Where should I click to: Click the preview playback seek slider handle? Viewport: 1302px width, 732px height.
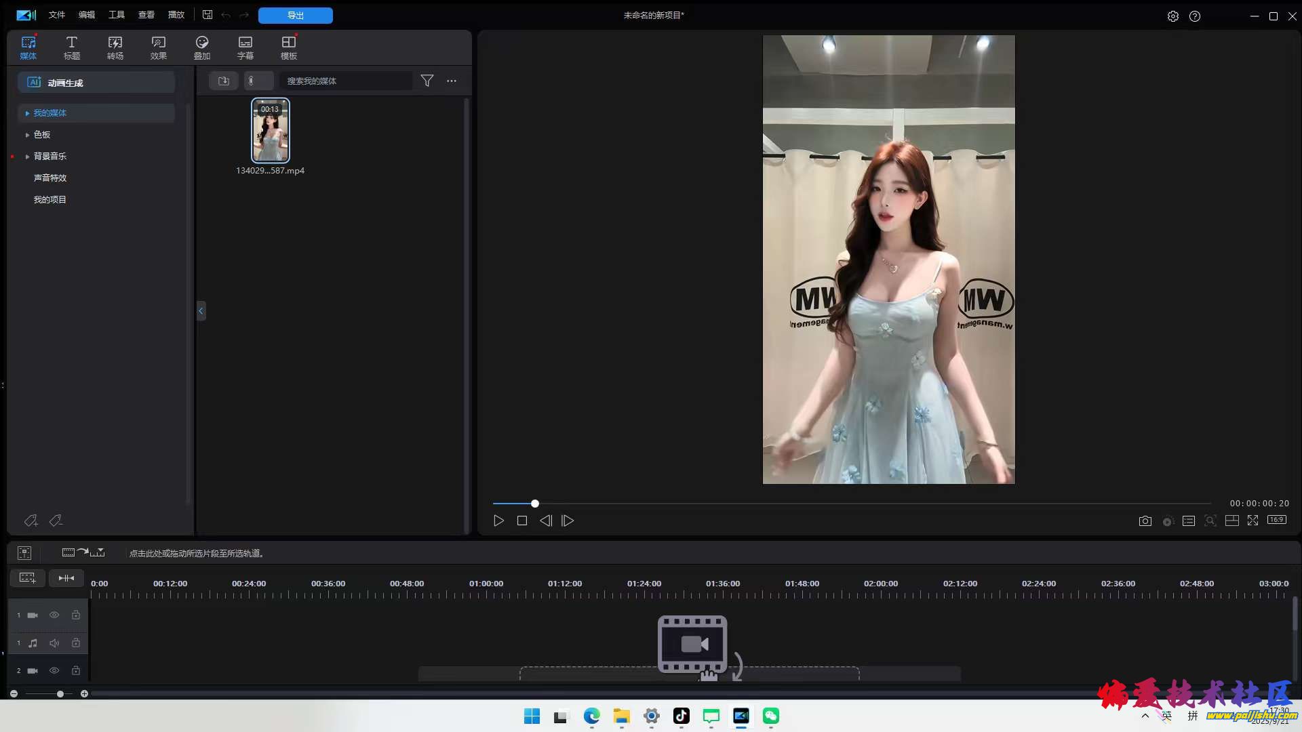(535, 504)
